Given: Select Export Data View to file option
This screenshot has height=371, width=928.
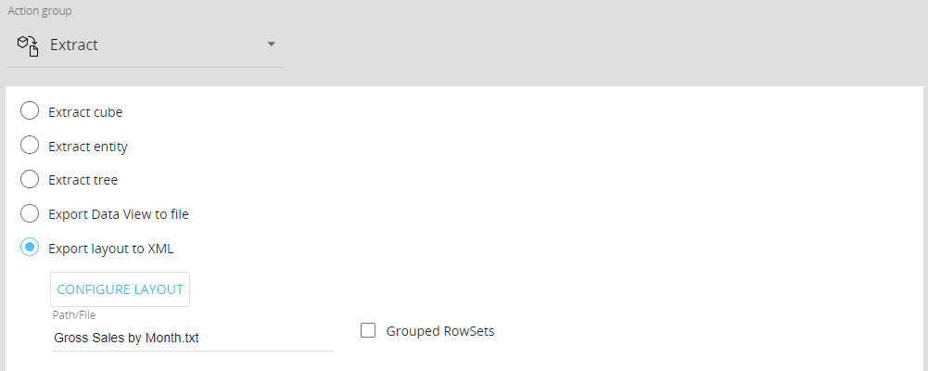Looking at the screenshot, I should pyautogui.click(x=30, y=213).
